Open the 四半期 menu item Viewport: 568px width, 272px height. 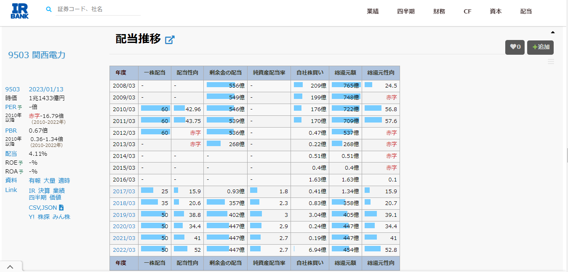click(406, 11)
